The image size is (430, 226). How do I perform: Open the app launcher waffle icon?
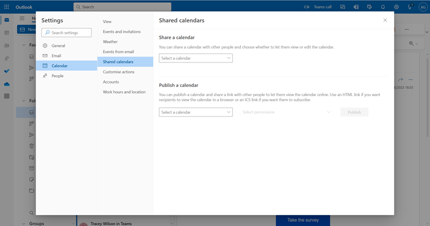pyautogui.click(x=7, y=7)
